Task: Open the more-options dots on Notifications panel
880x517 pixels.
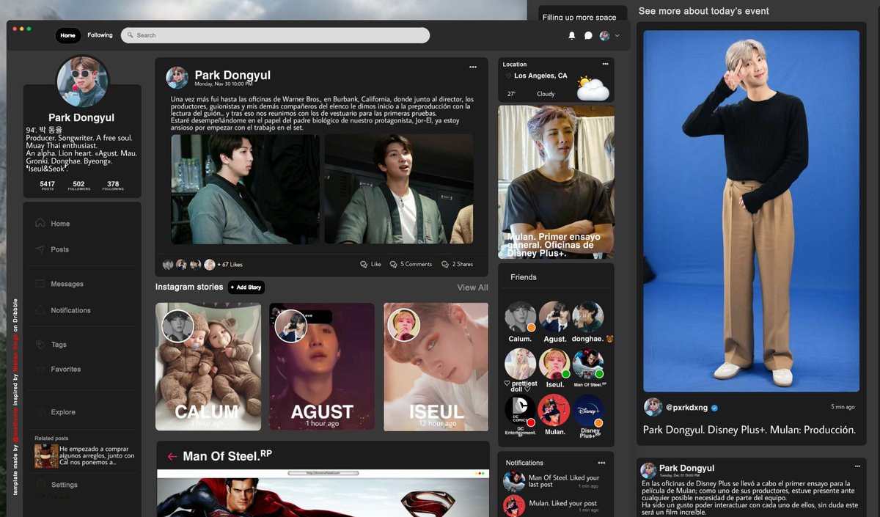Action: coord(601,463)
